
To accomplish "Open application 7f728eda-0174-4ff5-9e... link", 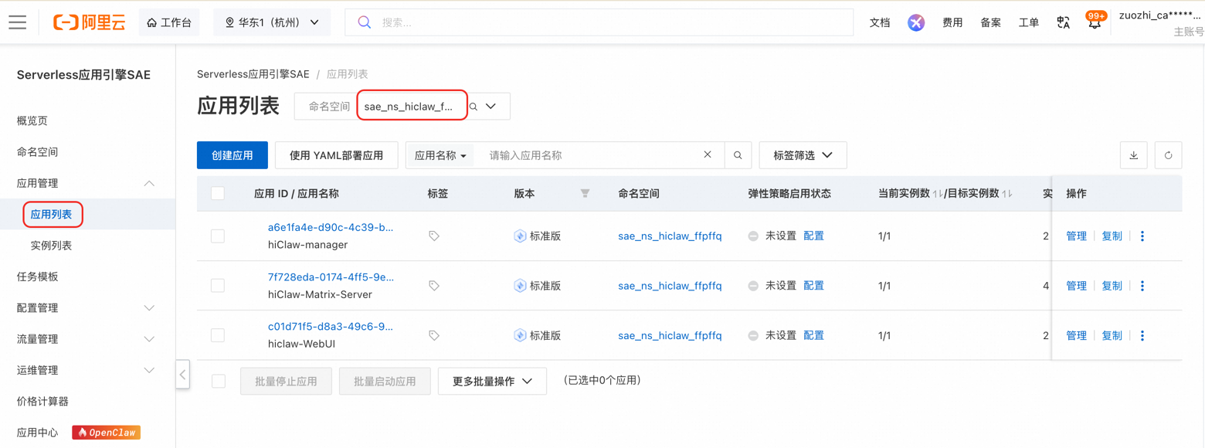I will tap(331, 277).
